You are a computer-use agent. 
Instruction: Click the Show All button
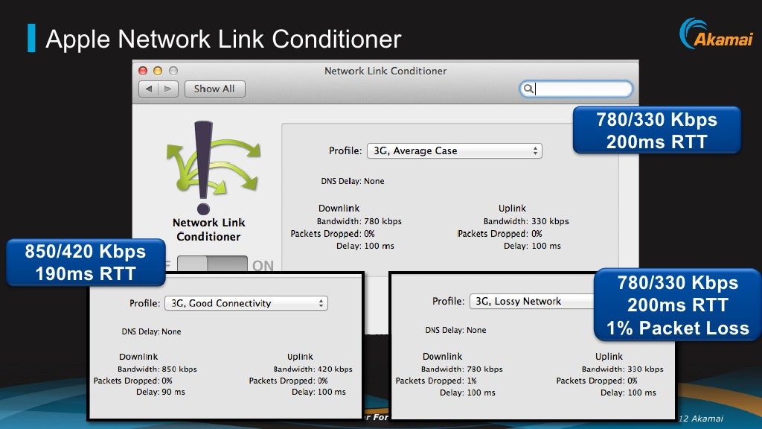pos(214,89)
